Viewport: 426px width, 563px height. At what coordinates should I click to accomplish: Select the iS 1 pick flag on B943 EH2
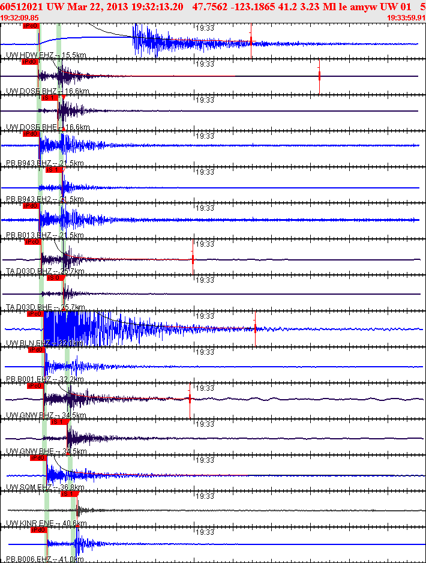point(54,170)
